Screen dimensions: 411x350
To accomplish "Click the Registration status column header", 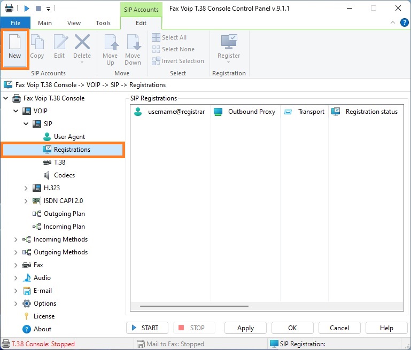I will pos(366,112).
